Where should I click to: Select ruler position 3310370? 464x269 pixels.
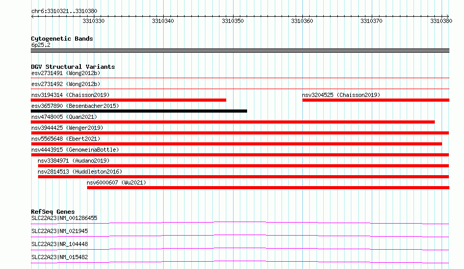371,21
